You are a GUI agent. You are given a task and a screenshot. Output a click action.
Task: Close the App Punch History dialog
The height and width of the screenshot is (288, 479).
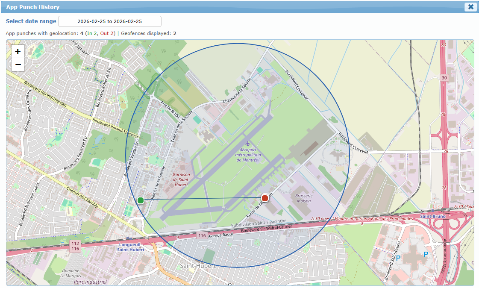pyautogui.click(x=470, y=7)
